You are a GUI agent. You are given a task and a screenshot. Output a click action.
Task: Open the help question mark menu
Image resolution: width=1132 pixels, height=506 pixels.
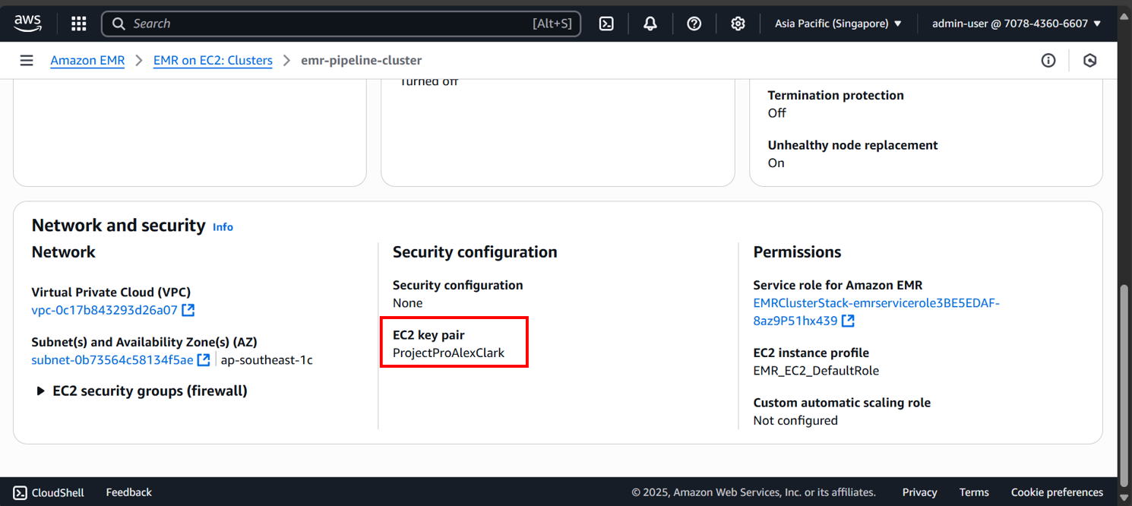(x=694, y=24)
